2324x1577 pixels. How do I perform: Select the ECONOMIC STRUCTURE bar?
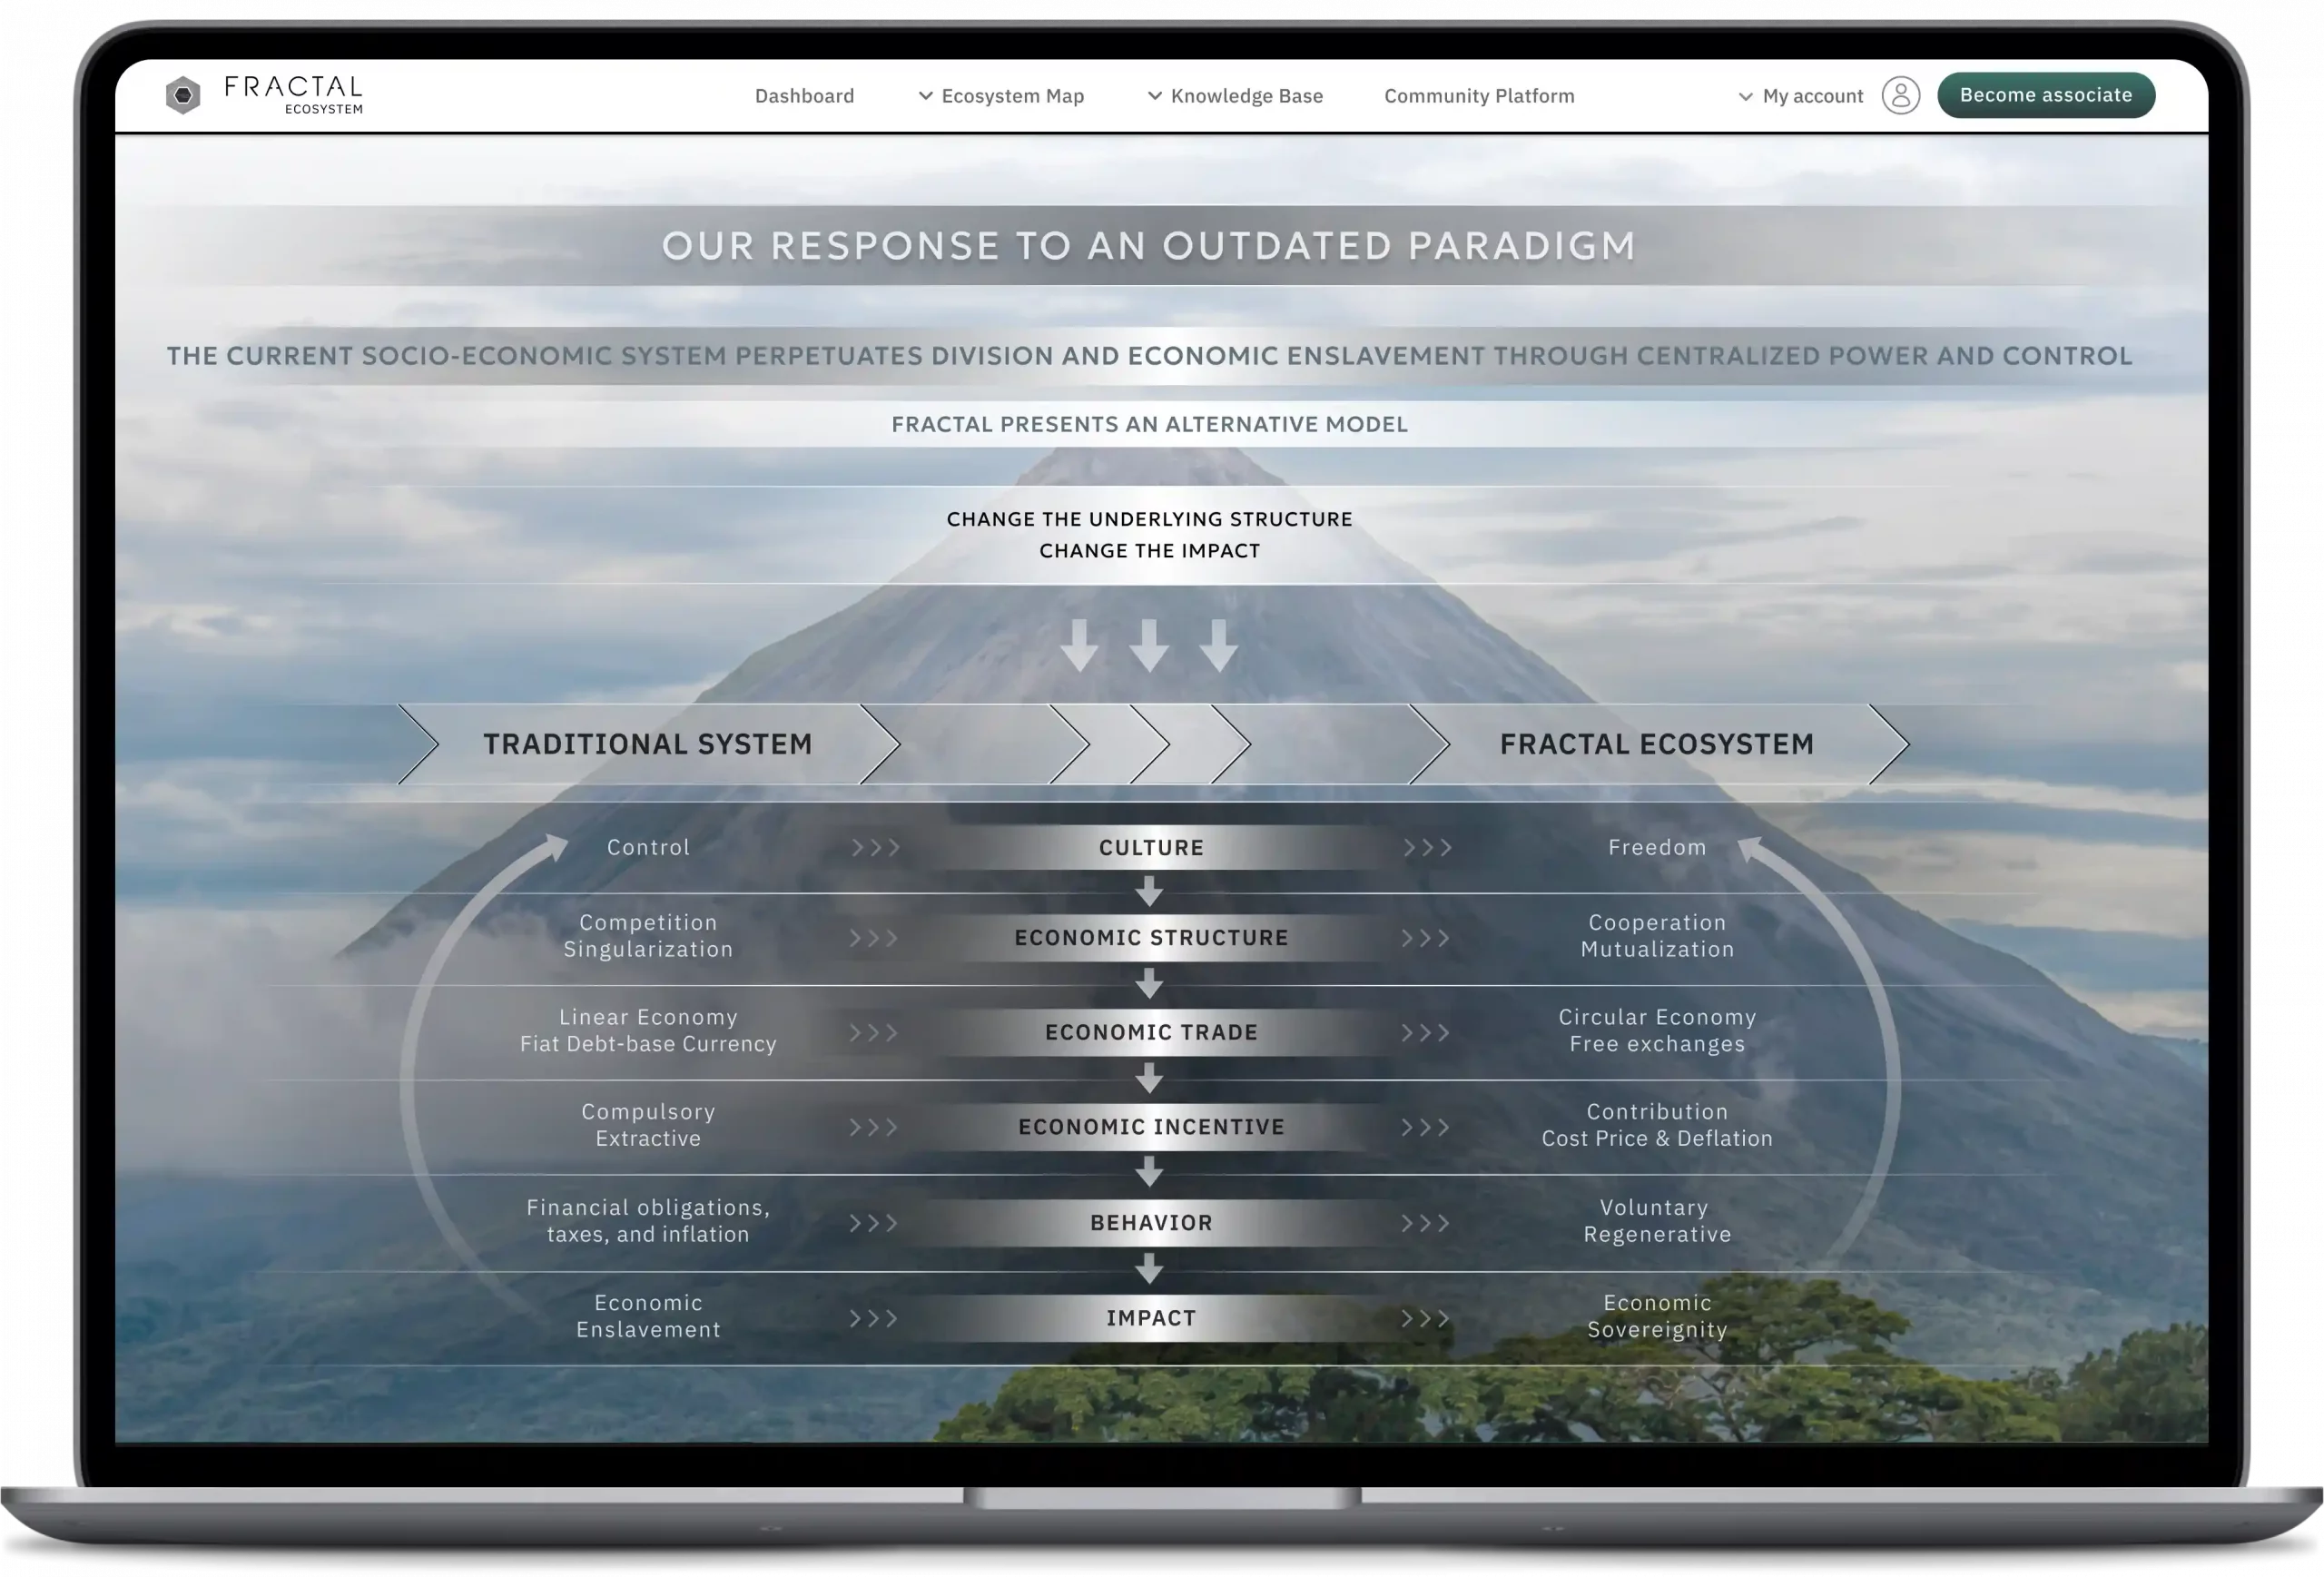(x=1151, y=938)
